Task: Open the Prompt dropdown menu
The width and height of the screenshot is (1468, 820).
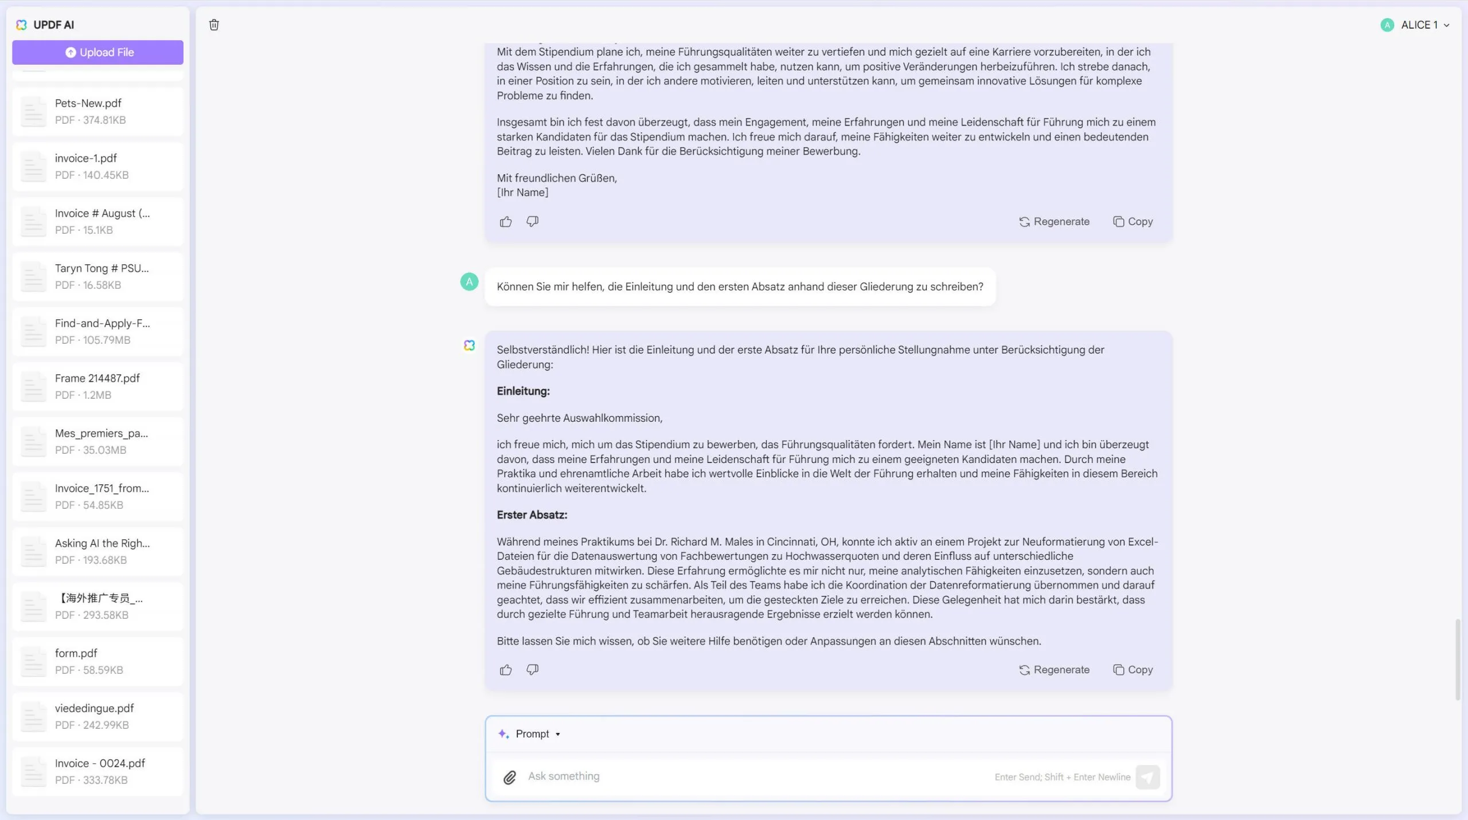Action: (537, 734)
